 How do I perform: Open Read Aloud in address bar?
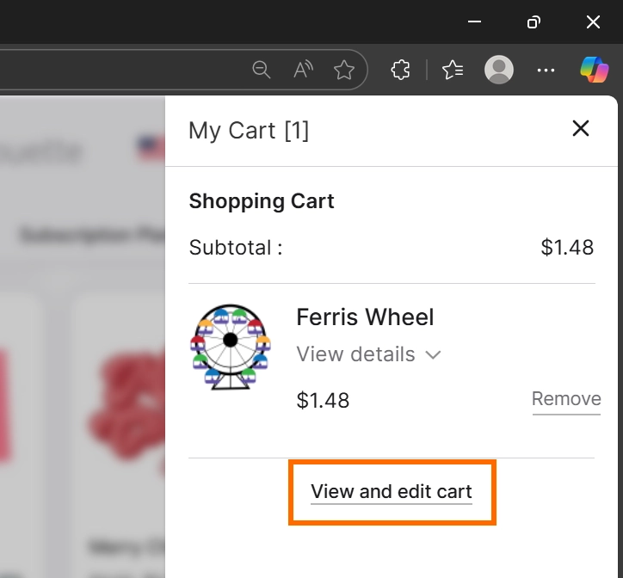pyautogui.click(x=303, y=70)
